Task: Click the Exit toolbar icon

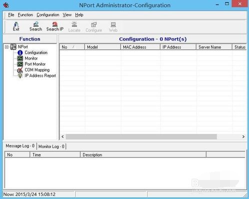Action: [16, 24]
